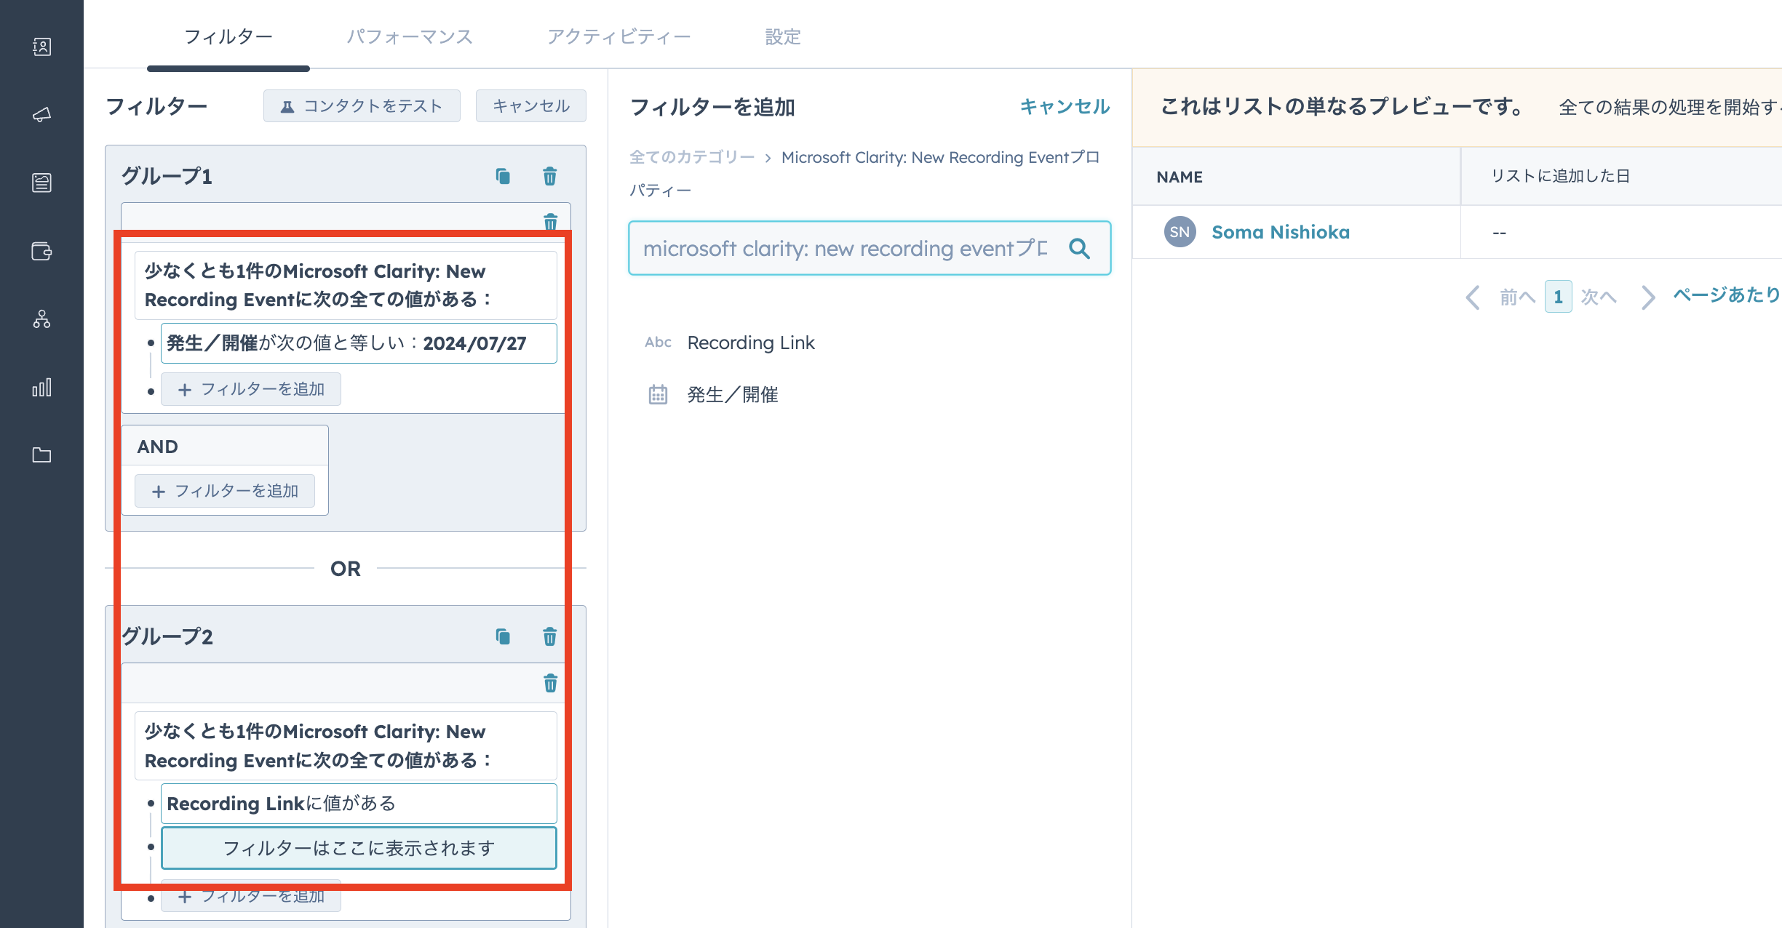
Task: Click Recording Link property option
Action: pyautogui.click(x=751, y=343)
